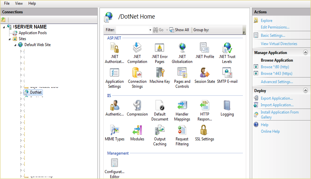Click the Connections toolbar folder icon
This screenshot has height=179, width=311.
tap(3, 20)
